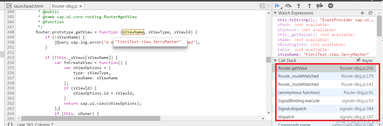Click the "oViewOptions.id = sViewId;" code line

[x=104, y=93]
